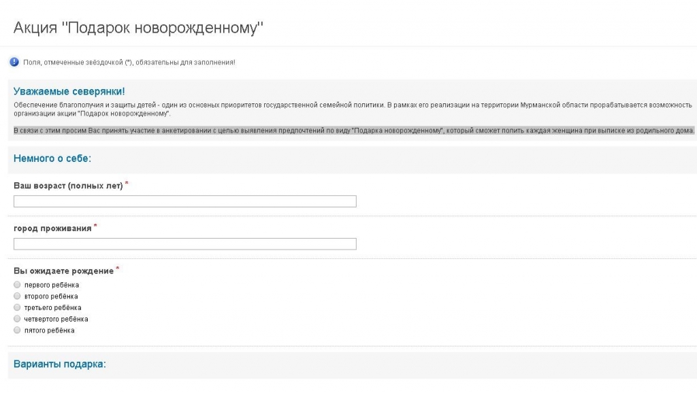Click the первого ребёнка label text
697x393 pixels.
pyautogui.click(x=52, y=285)
